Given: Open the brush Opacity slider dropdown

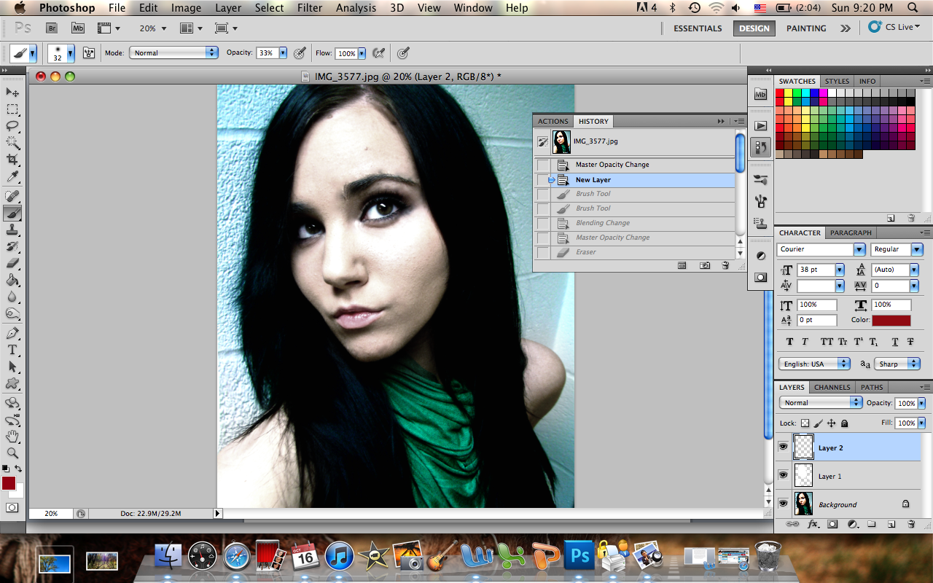Looking at the screenshot, I should [283, 52].
